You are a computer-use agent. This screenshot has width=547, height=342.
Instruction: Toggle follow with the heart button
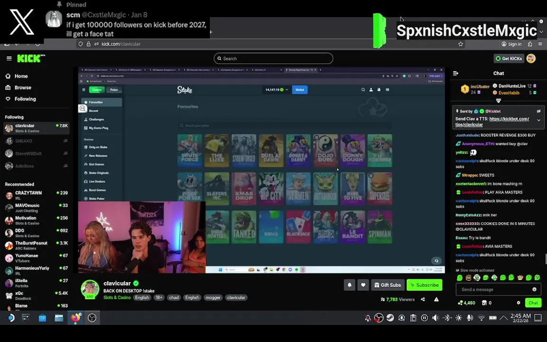[363, 285]
